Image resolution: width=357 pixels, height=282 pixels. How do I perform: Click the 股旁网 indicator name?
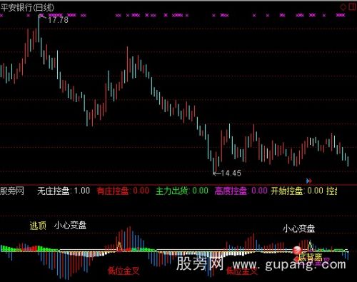point(12,191)
